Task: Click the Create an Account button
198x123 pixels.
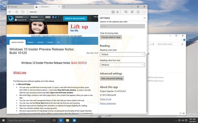Action: click(x=75, y=18)
